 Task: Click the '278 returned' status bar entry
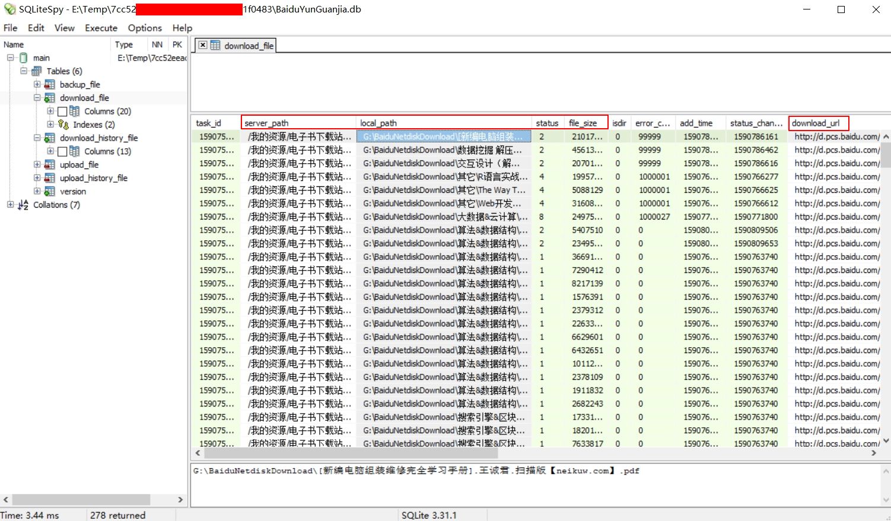click(117, 515)
